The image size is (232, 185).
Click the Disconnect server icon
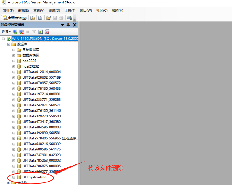coord(21,32)
